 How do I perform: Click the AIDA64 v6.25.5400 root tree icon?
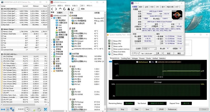(x=51, y=16)
